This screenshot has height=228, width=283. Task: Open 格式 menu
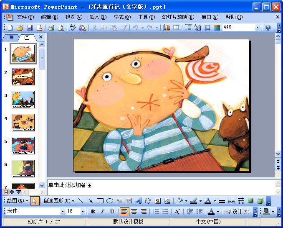tap(122, 17)
